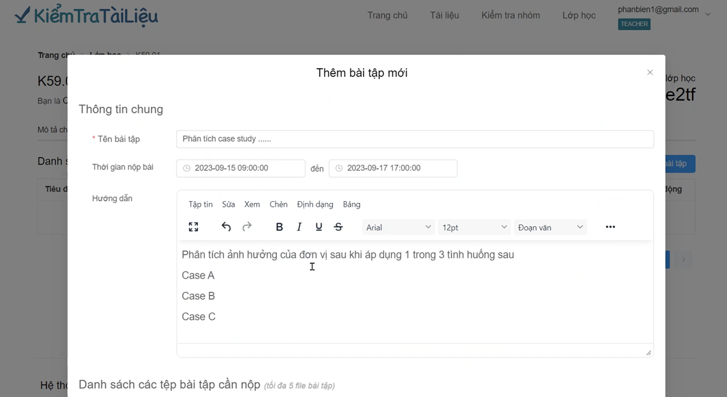
Task: Toggle fullscreen mode in the editor
Action: tap(194, 227)
